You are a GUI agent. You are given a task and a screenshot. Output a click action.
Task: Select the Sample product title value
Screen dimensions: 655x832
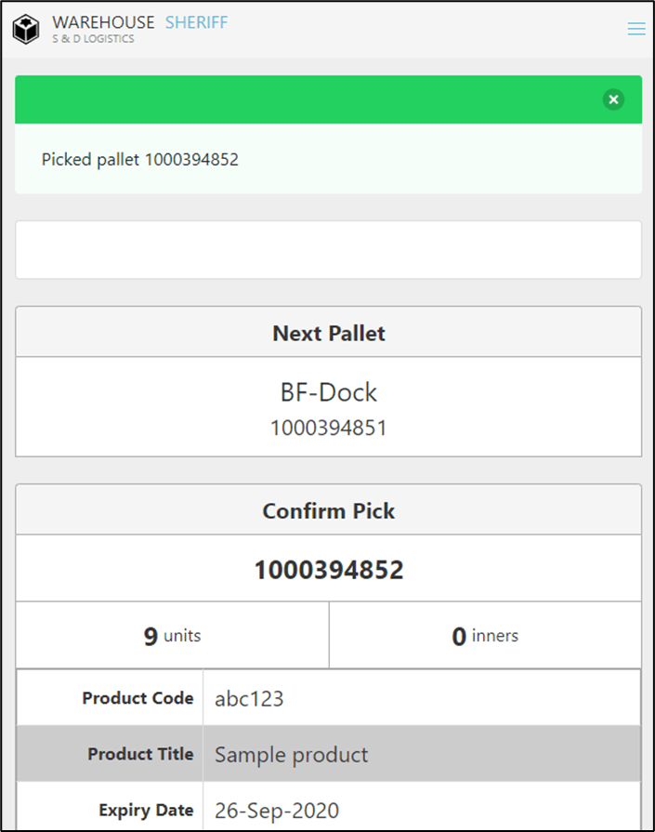coord(291,755)
